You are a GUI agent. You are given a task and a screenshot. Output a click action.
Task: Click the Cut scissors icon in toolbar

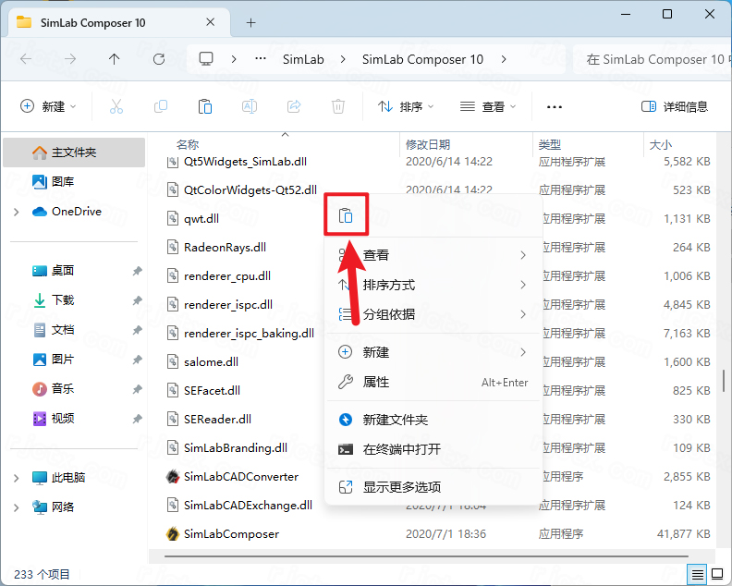[x=116, y=106]
